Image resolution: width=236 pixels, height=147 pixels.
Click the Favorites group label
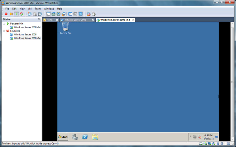[x=15, y=31]
